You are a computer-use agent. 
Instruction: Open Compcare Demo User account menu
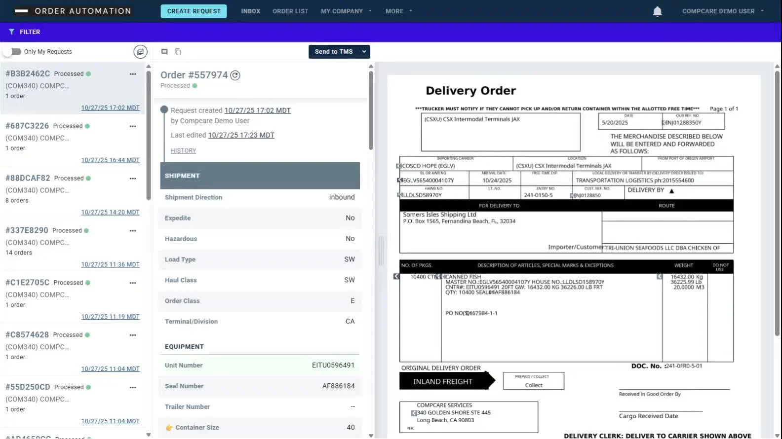click(x=723, y=11)
